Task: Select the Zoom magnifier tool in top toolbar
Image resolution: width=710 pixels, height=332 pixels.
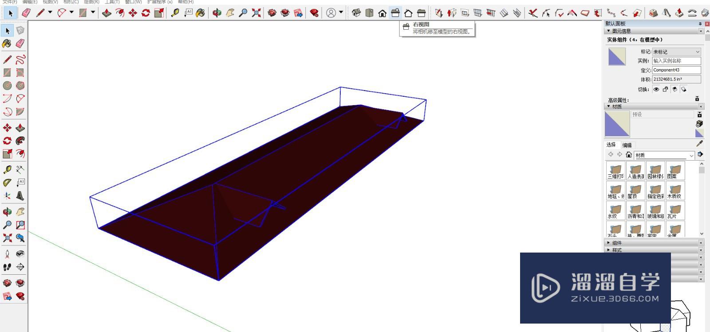Action: pos(243,13)
